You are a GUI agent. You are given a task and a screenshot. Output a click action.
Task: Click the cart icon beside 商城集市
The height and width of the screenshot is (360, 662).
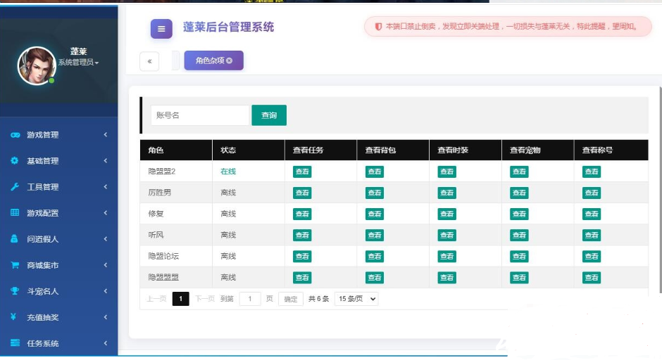(x=15, y=265)
